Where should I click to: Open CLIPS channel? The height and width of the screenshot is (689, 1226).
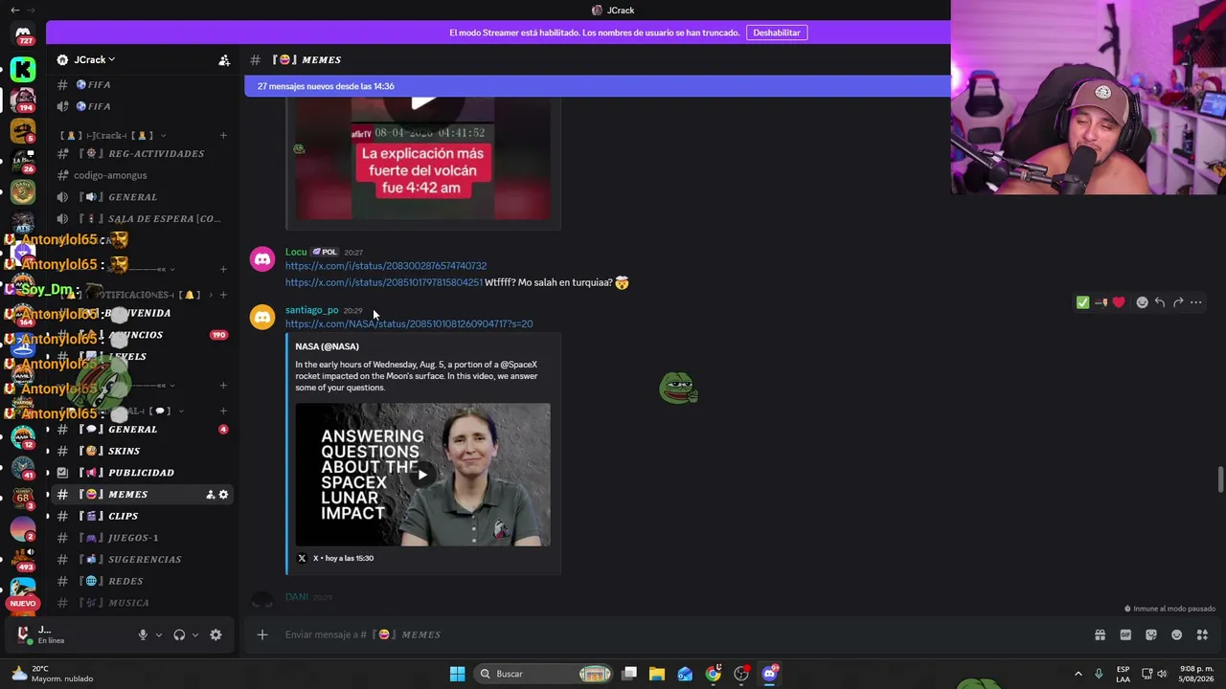point(141,516)
